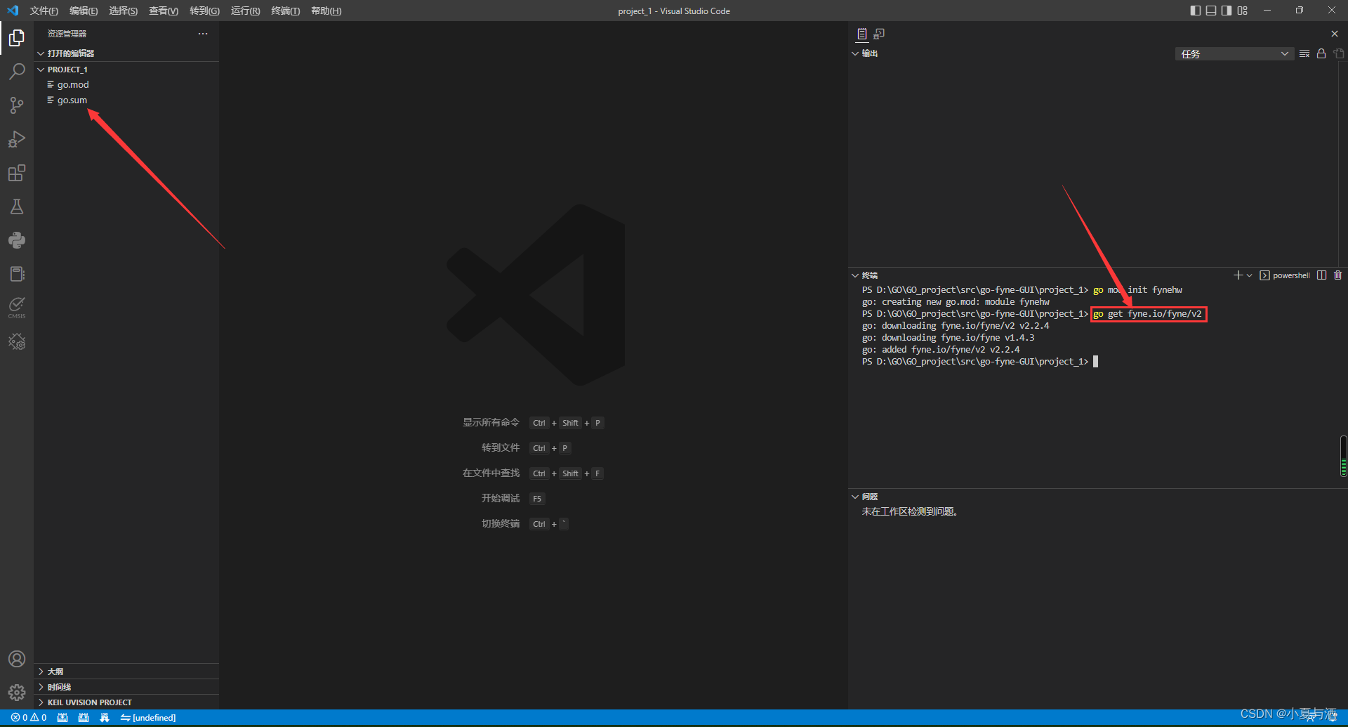Toggle output scroll lock
The width and height of the screenshot is (1348, 727).
point(1321,53)
